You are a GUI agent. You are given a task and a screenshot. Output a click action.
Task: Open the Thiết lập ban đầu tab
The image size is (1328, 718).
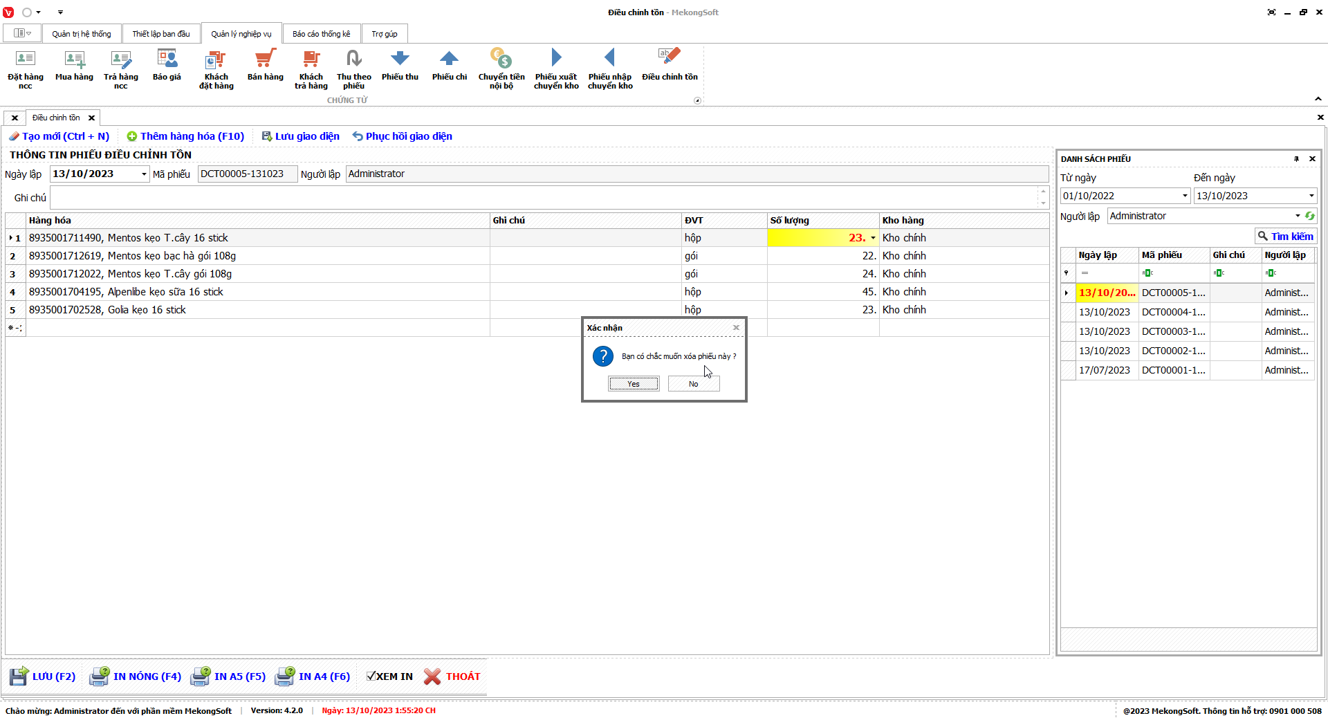coord(160,34)
